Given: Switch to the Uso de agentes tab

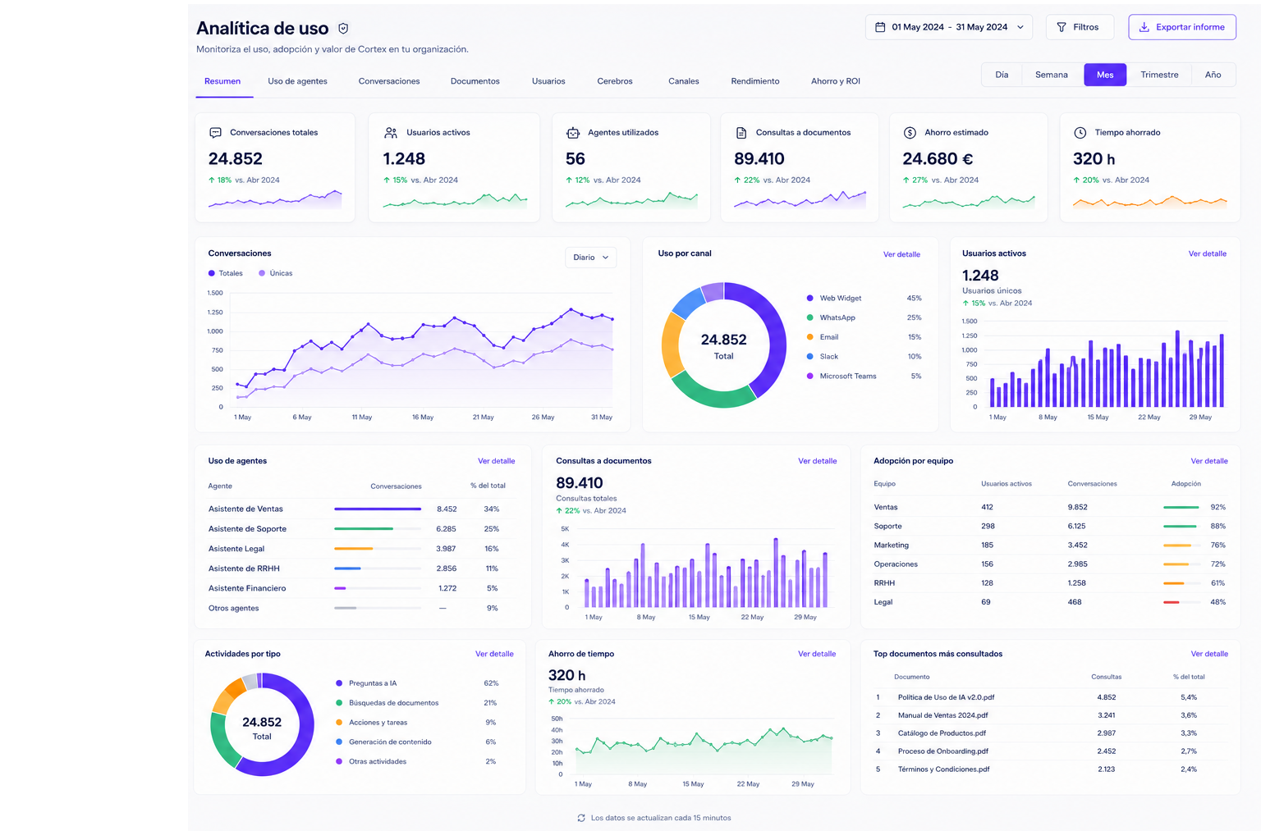Looking at the screenshot, I should (x=297, y=81).
